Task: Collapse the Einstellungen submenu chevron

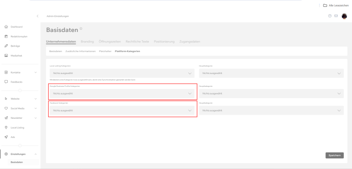Action: click(35, 154)
